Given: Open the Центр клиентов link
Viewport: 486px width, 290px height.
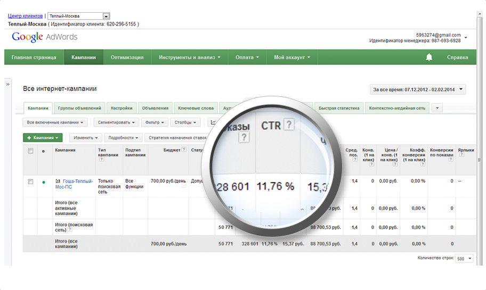Looking at the screenshot, I should [25, 16].
